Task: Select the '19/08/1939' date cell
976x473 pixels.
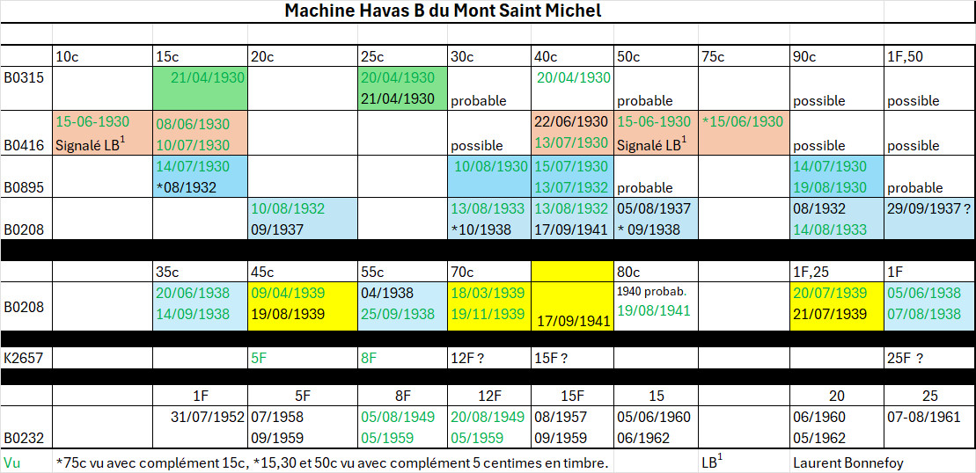Action: coord(288,314)
